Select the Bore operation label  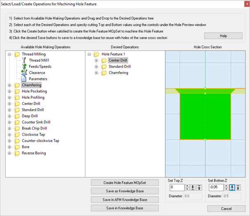pos(25,147)
